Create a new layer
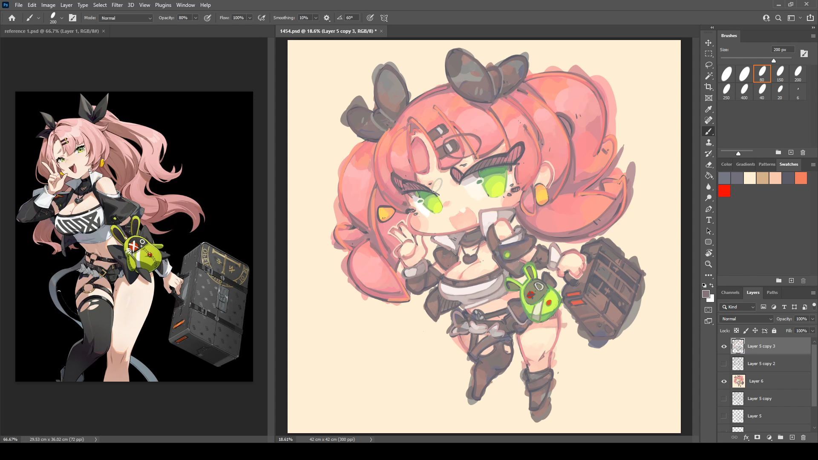Image resolution: width=818 pixels, height=460 pixels. tap(792, 437)
